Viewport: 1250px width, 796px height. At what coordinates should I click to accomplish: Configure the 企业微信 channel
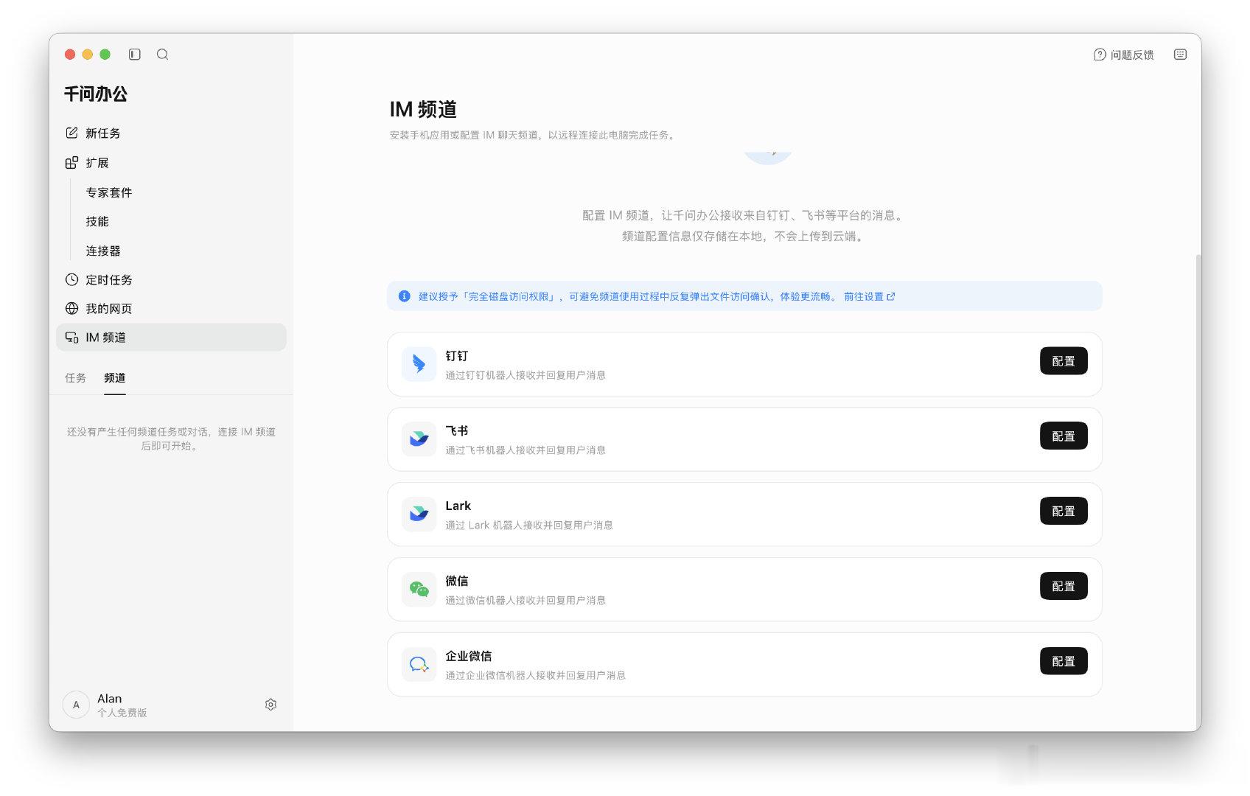pyautogui.click(x=1064, y=662)
